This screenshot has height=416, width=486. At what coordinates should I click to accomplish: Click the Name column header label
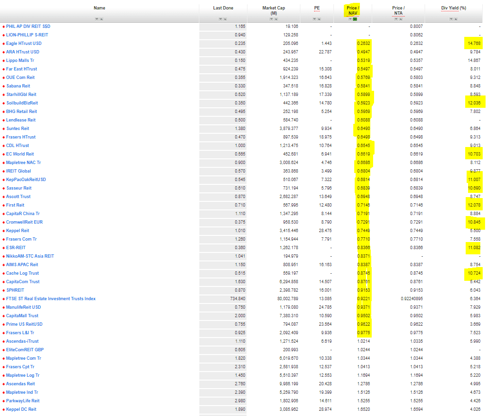pos(100,8)
